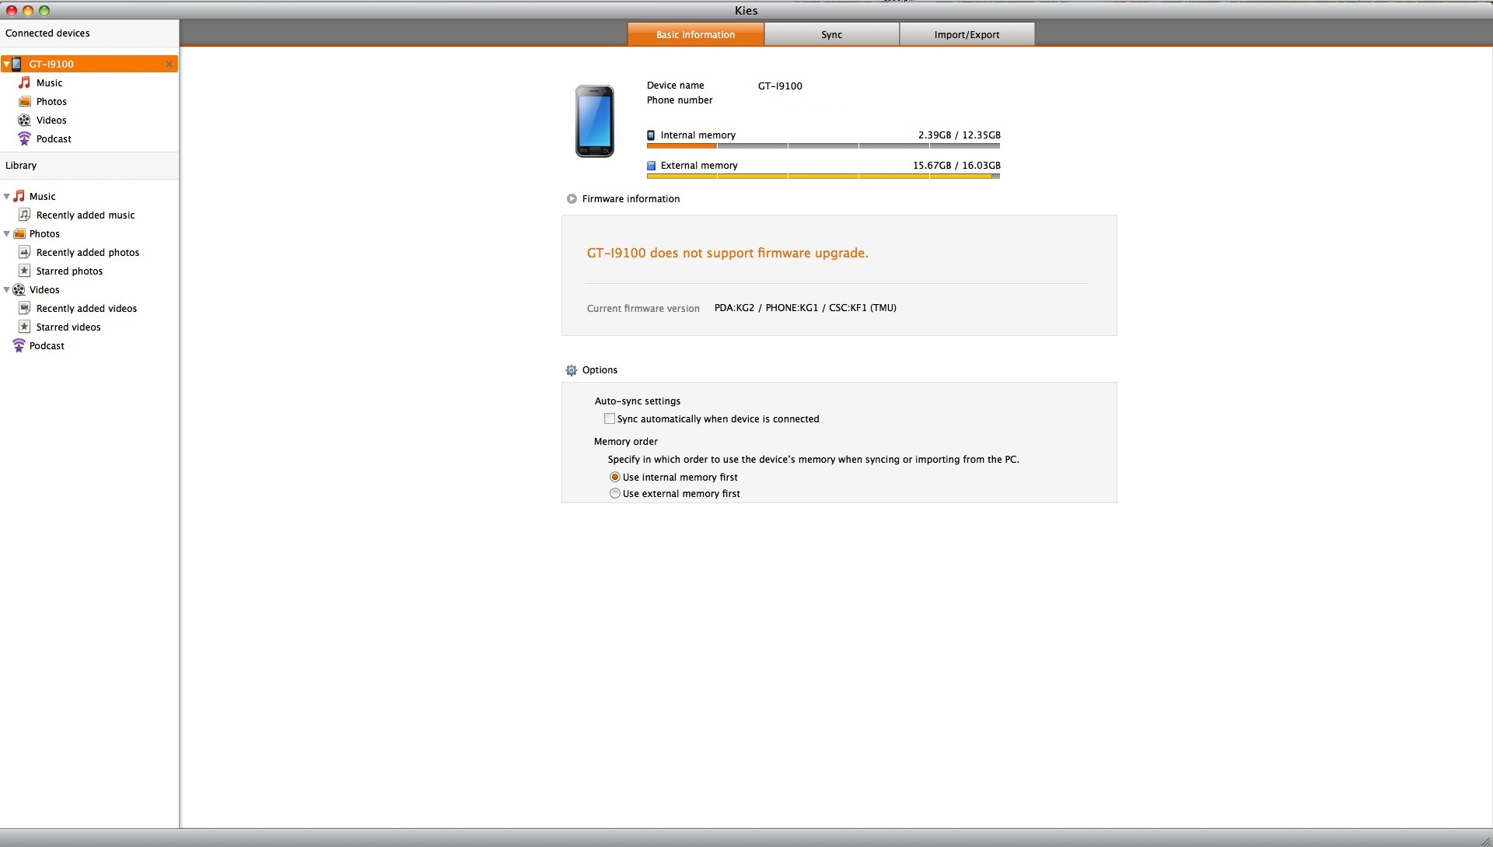The image size is (1493, 847).
Task: Click the Internal memory phone icon
Action: click(x=651, y=135)
